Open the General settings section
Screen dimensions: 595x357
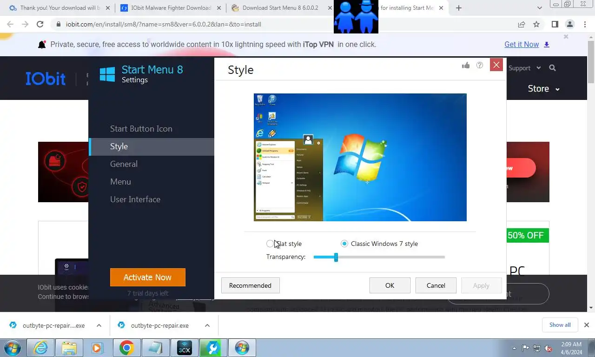coord(124,164)
